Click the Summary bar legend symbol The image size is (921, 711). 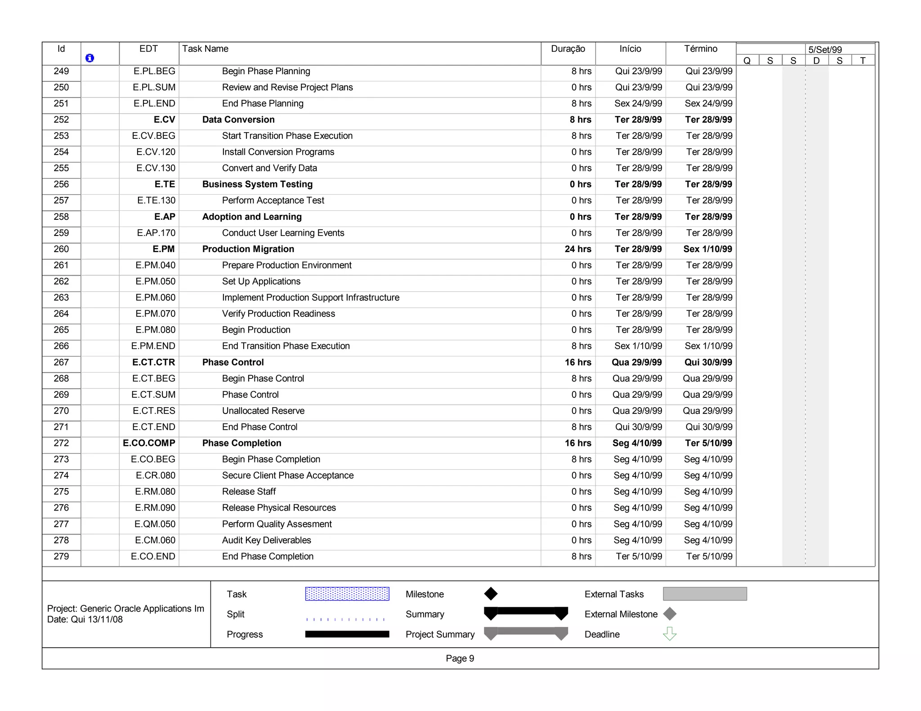pyautogui.click(x=526, y=613)
